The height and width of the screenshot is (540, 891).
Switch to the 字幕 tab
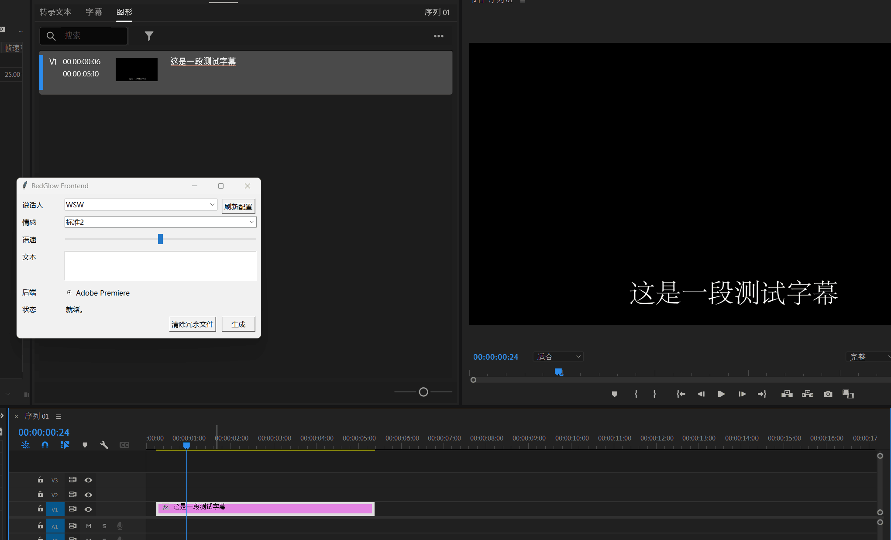[x=94, y=12]
